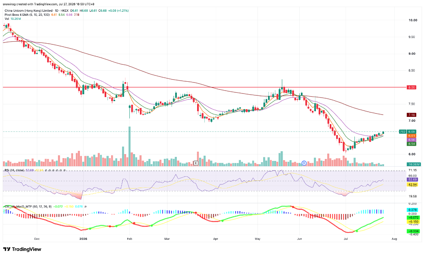The image size is (425, 256).
Task: Click the TradingView logo at bottom left
Action: (x=22, y=249)
